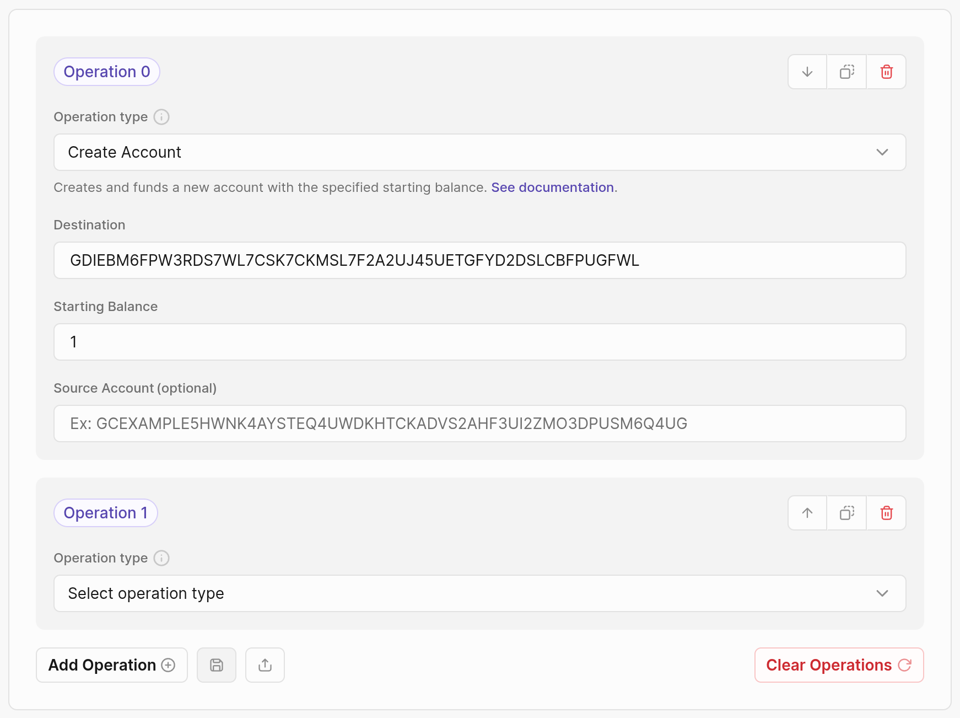Open the See documentation link
Screen dimensions: 960x718
point(552,187)
